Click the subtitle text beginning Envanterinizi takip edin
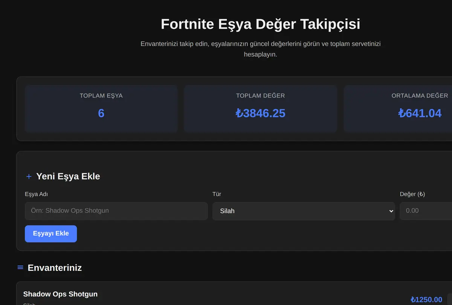This screenshot has width=452, height=305. [x=260, y=49]
